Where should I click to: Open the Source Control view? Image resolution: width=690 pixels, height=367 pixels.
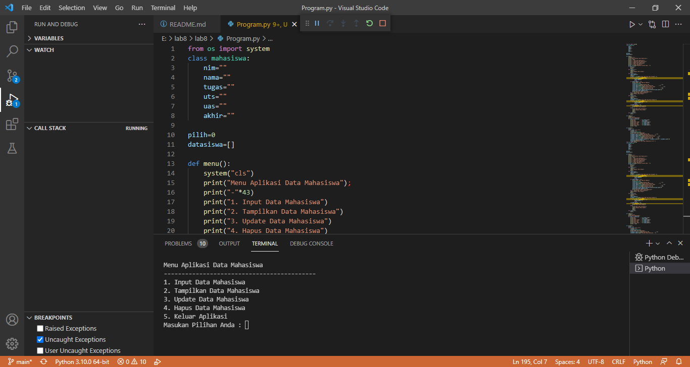(x=12, y=76)
